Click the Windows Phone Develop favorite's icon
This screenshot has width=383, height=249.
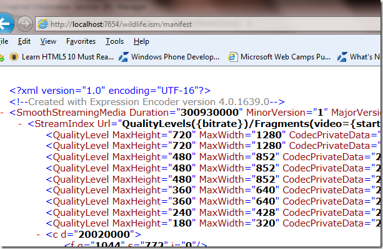coord(123,57)
